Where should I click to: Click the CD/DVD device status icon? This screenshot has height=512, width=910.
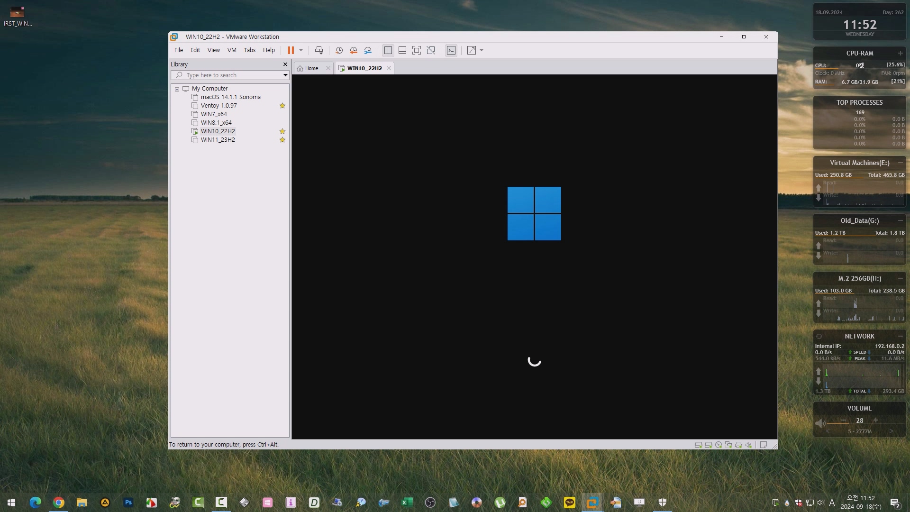(719, 445)
